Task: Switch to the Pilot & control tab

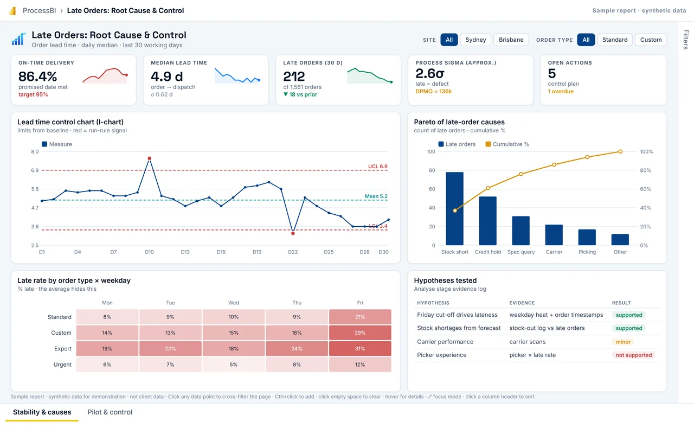Action: pyautogui.click(x=110, y=412)
